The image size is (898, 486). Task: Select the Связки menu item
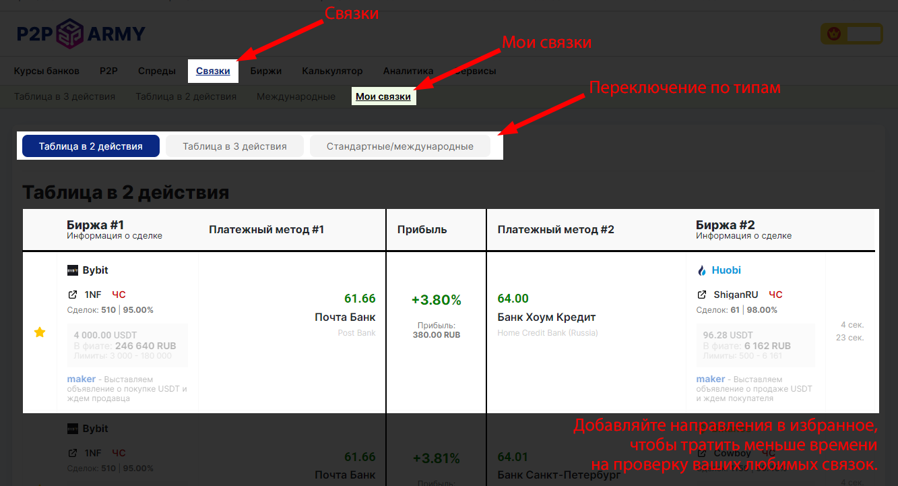[213, 71]
